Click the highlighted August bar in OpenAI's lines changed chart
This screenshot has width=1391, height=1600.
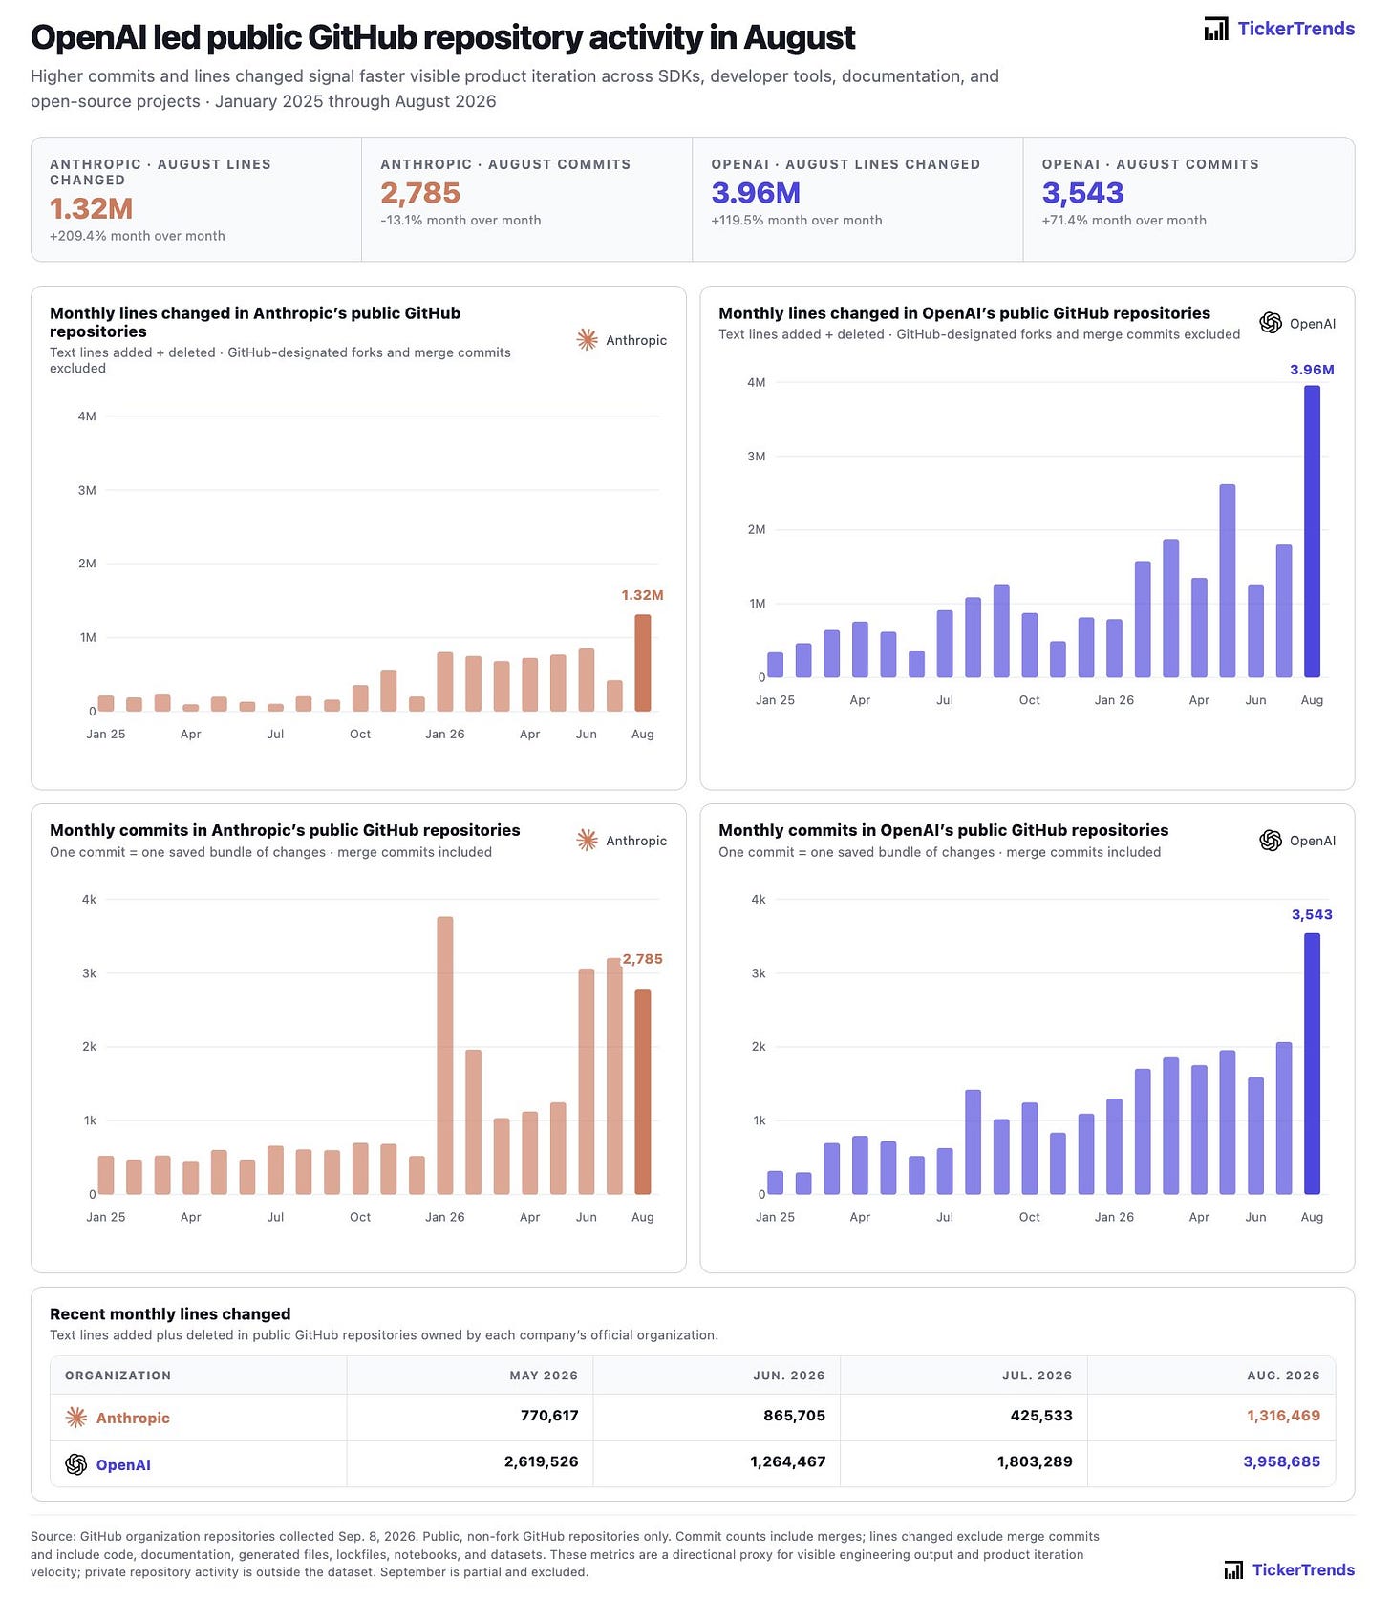point(1313,531)
